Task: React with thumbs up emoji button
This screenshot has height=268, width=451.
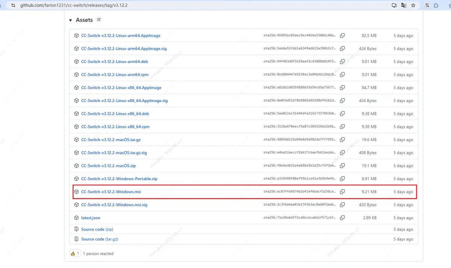Action: coord(75,254)
